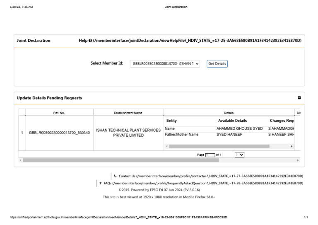Click the AHAMMED GHOUSE SYED value
318x225 pixels.
click(x=239, y=128)
